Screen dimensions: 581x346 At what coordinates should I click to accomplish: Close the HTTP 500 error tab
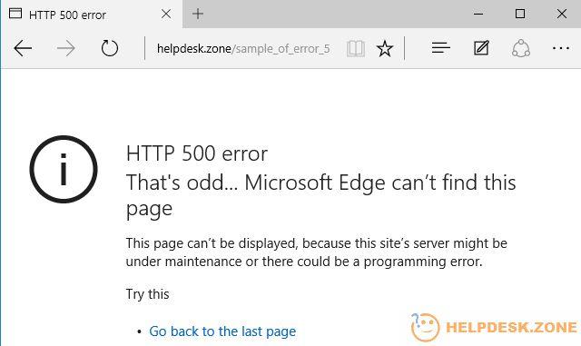(x=166, y=15)
